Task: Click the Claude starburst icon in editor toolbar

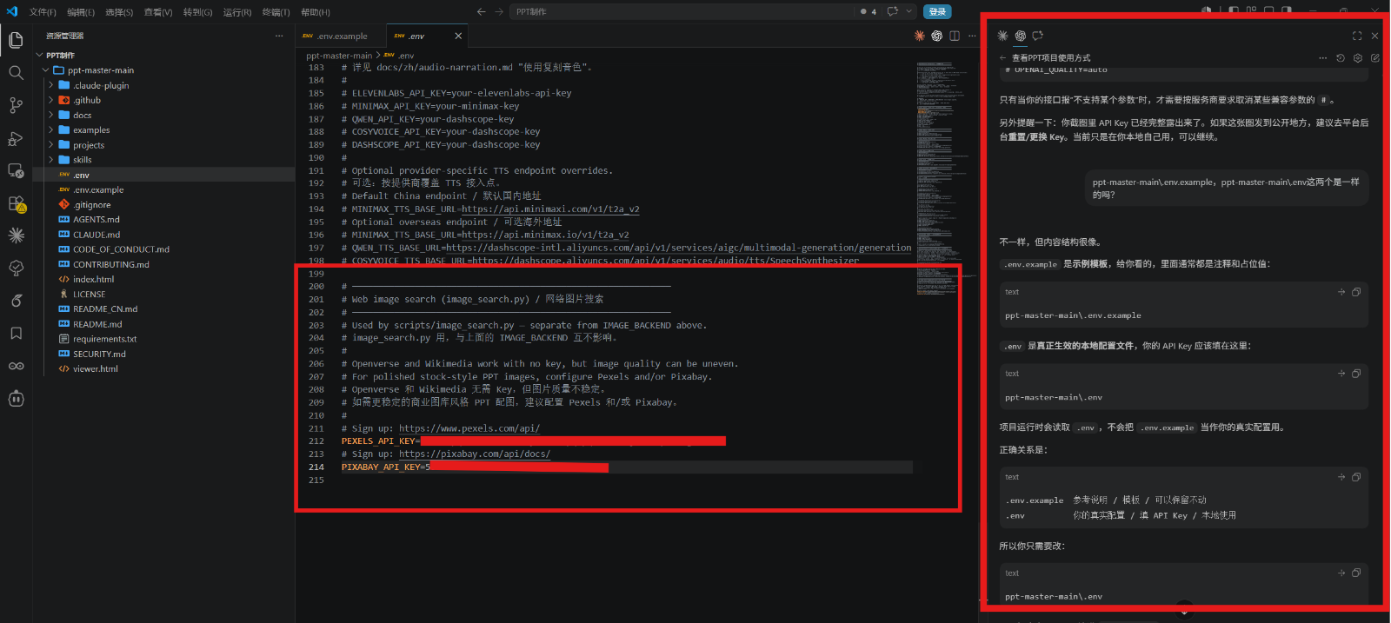Action: tap(920, 36)
